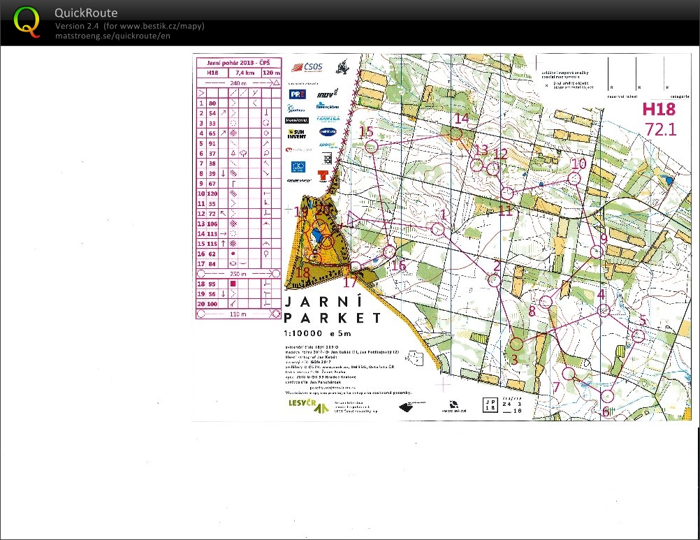The width and height of the screenshot is (700, 540).
Task: Click the SUN INVENT sponsor logo
Action: point(297,133)
